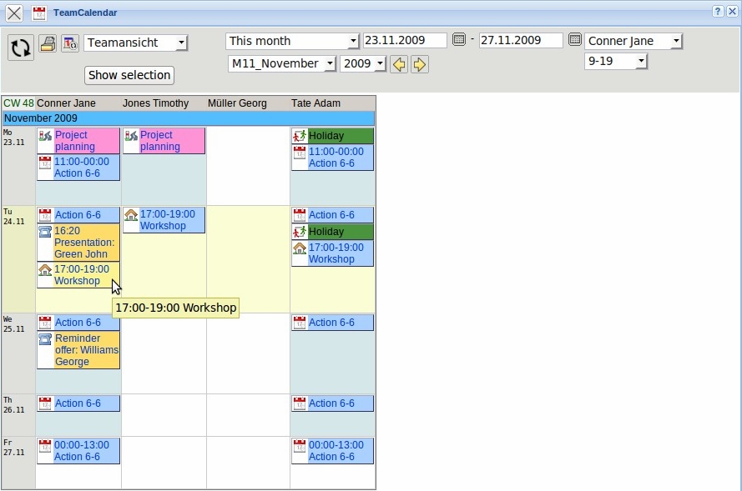Open Tate Adam's 17:00-19:00 Workshop entry
Image resolution: width=742 pixels, height=491 pixels.
[333, 253]
